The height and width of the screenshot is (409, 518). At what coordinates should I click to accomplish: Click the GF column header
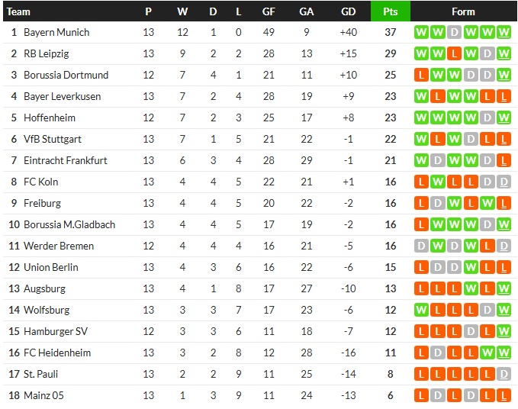point(269,11)
